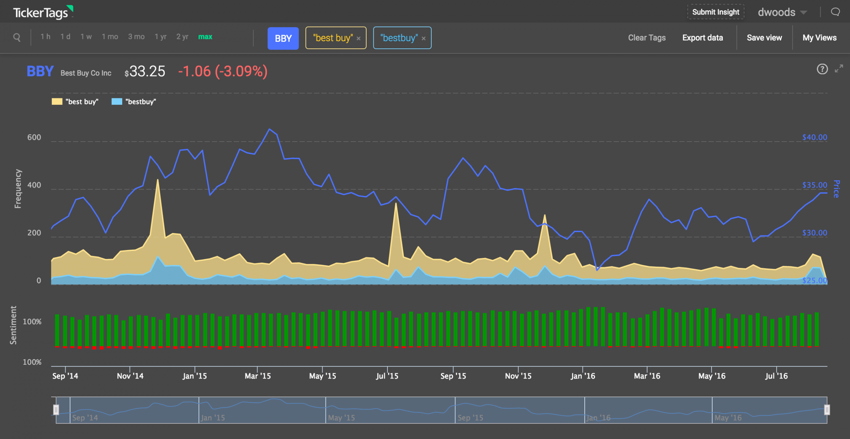Open the search magnifier icon
The height and width of the screenshot is (439, 850).
[x=17, y=37]
